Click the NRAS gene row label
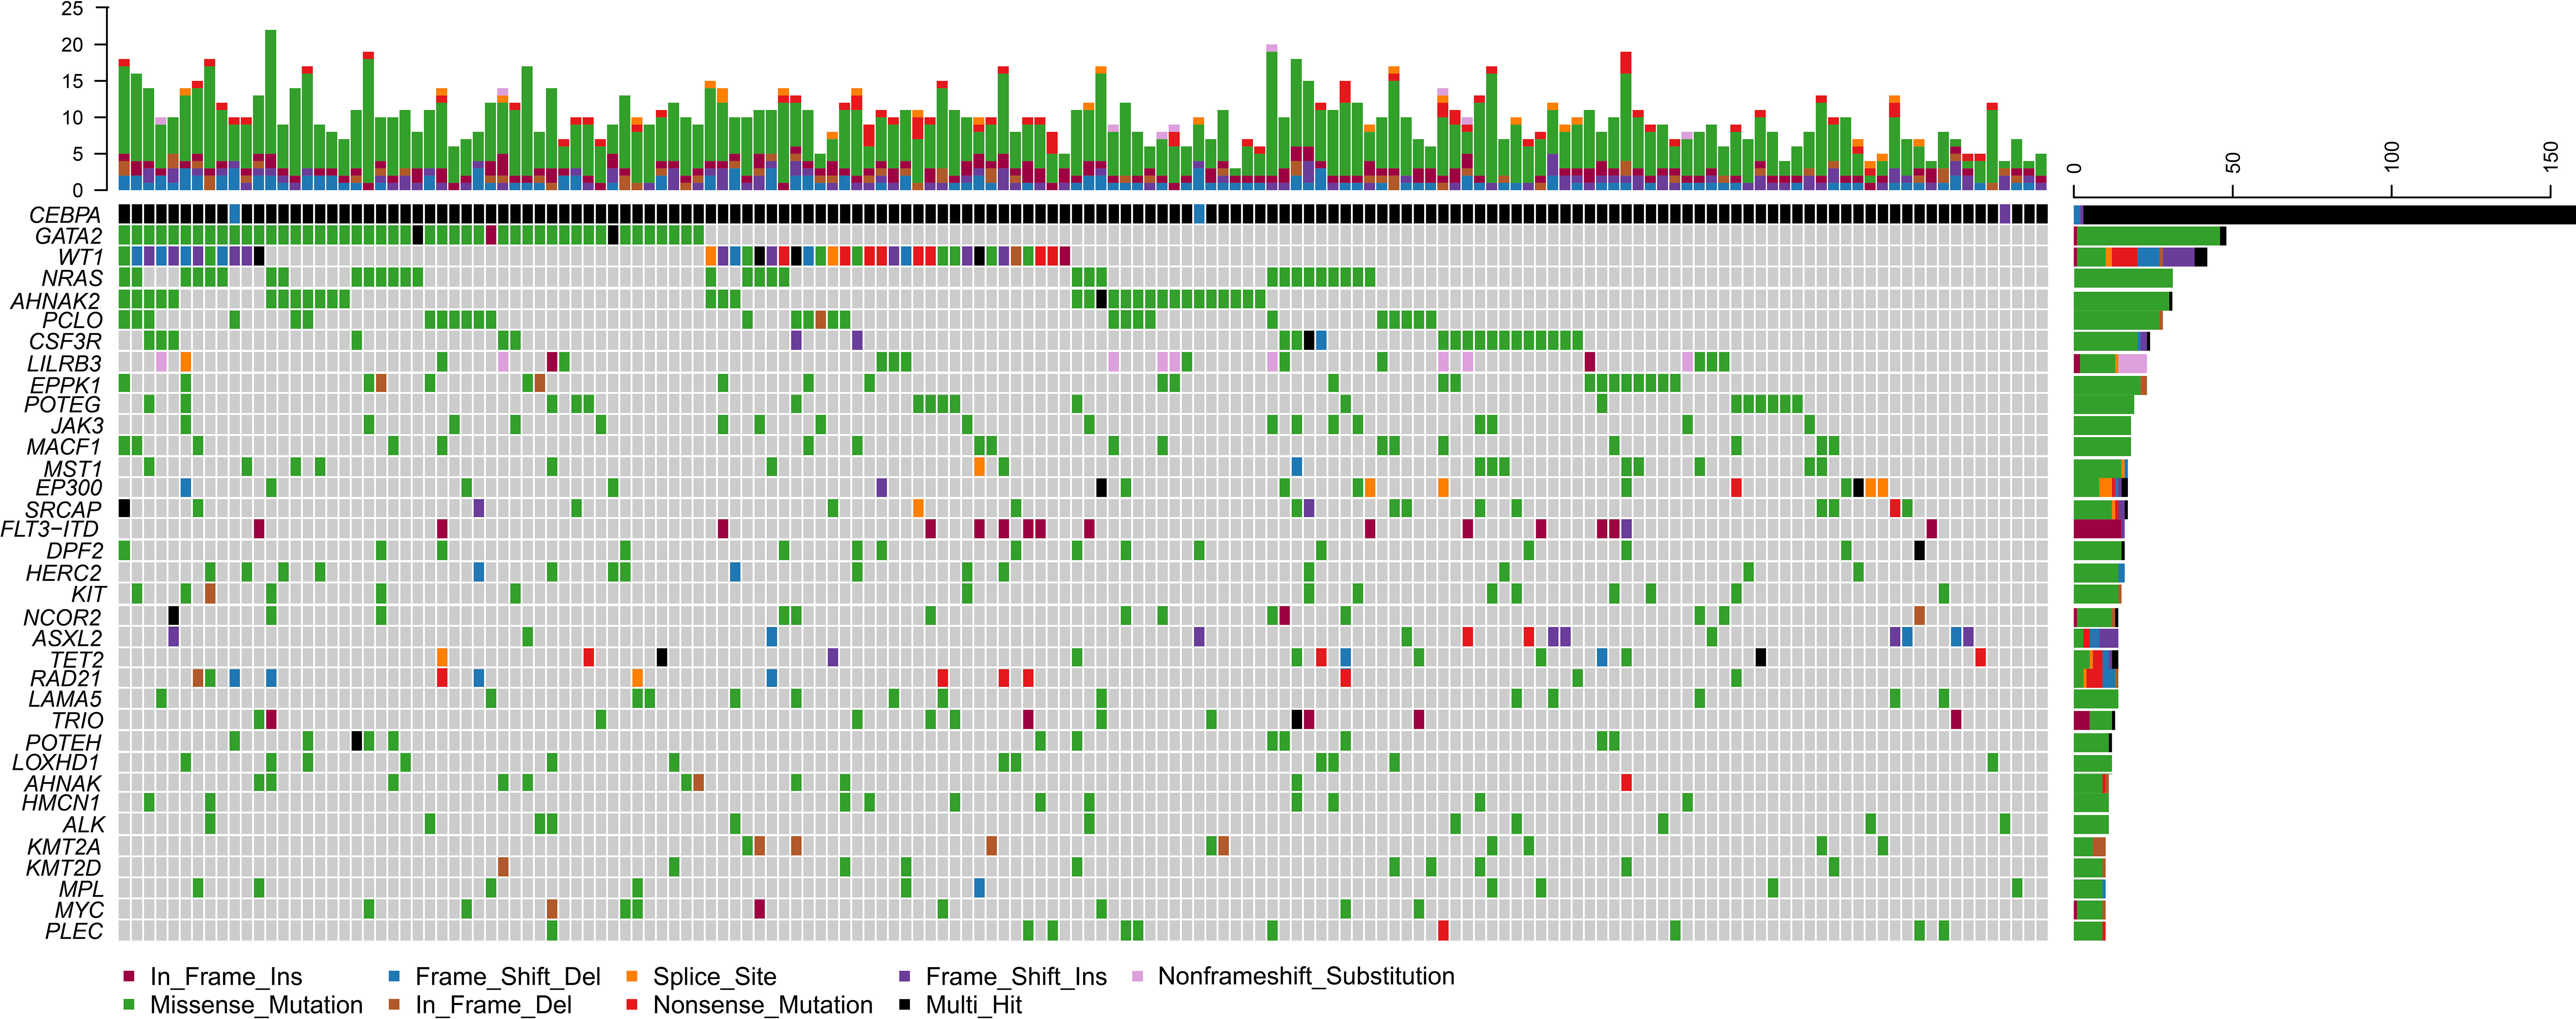Image resolution: width=2576 pixels, height=1019 pixels. pyautogui.click(x=72, y=278)
